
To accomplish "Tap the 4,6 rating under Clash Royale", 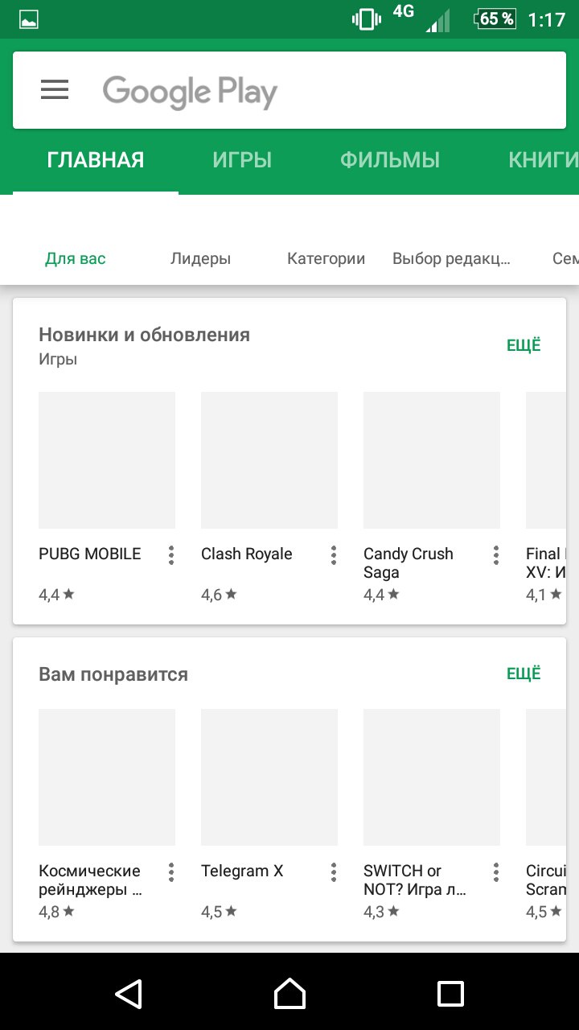I will point(219,595).
